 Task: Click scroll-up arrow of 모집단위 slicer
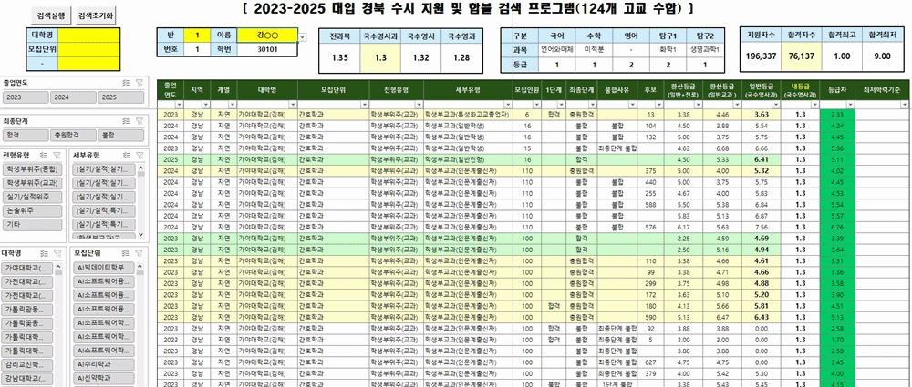140,266
